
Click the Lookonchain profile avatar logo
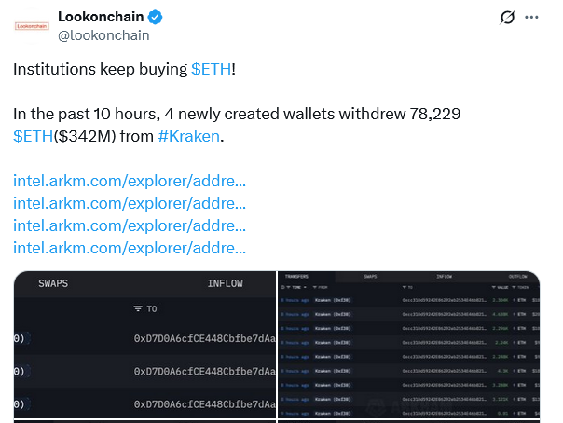[x=32, y=26]
